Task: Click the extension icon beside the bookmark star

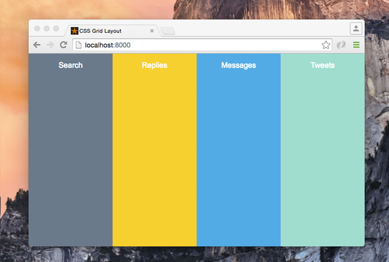Action: pyautogui.click(x=341, y=45)
